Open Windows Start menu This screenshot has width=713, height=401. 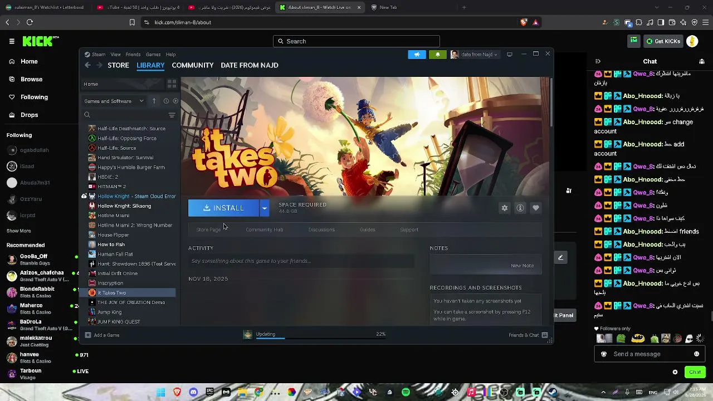pyautogui.click(x=161, y=392)
